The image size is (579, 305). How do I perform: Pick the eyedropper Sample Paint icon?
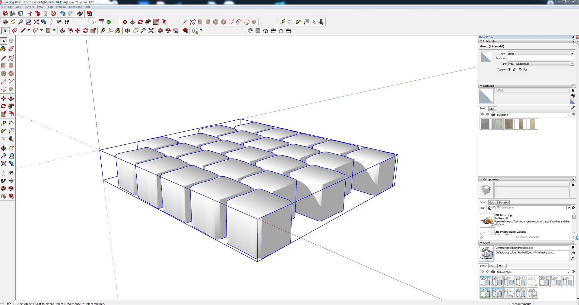point(573,108)
